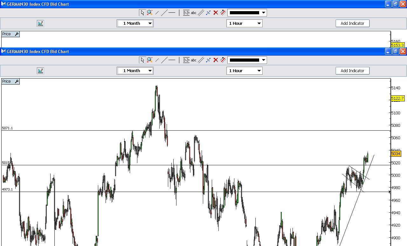Click the 4940 price axis label
Image resolution: width=407 pixels, height=246 pixels.
pyautogui.click(x=396, y=213)
